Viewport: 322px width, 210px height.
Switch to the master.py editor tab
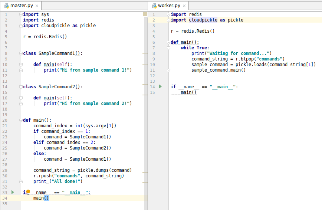22,6
